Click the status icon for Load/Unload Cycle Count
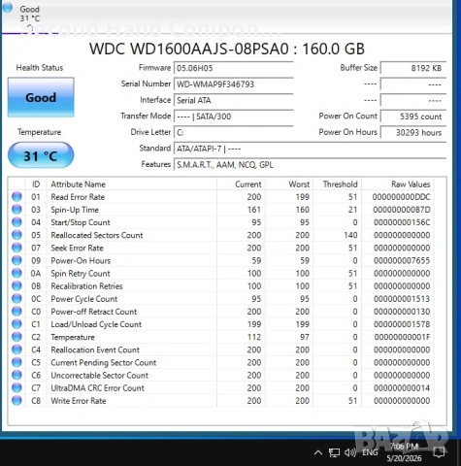Screen dimensions: 461x466 point(16,324)
